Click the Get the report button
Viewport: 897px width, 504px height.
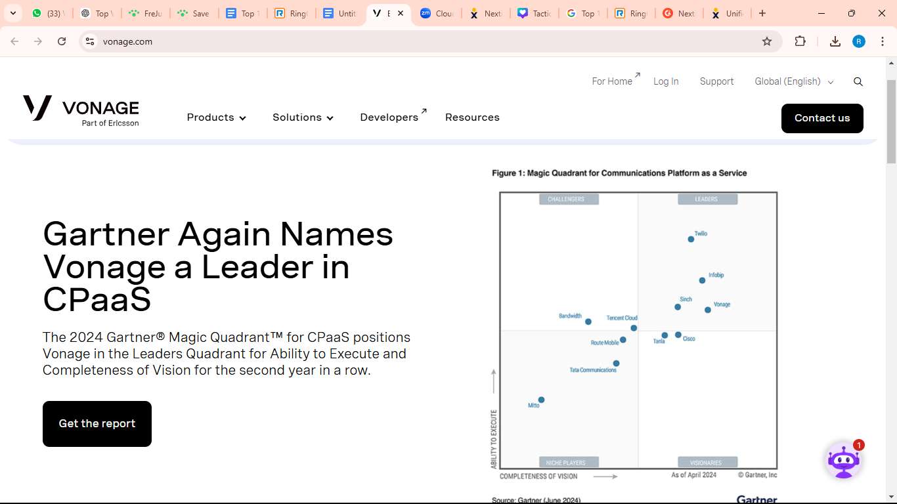[x=97, y=424]
